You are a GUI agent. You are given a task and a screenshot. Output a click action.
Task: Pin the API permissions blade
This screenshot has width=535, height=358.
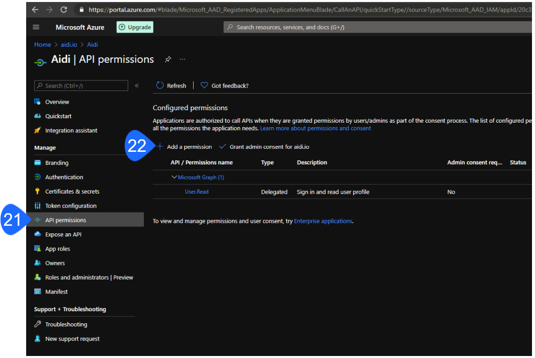click(x=168, y=59)
